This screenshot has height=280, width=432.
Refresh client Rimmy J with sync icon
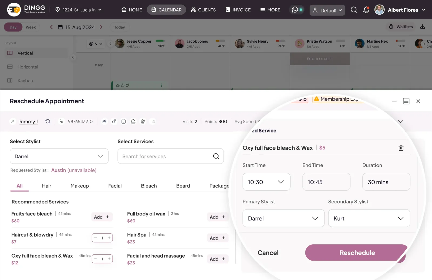point(48,121)
